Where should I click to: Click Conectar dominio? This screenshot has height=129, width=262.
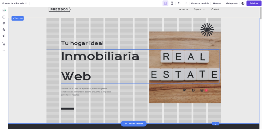point(200,3)
